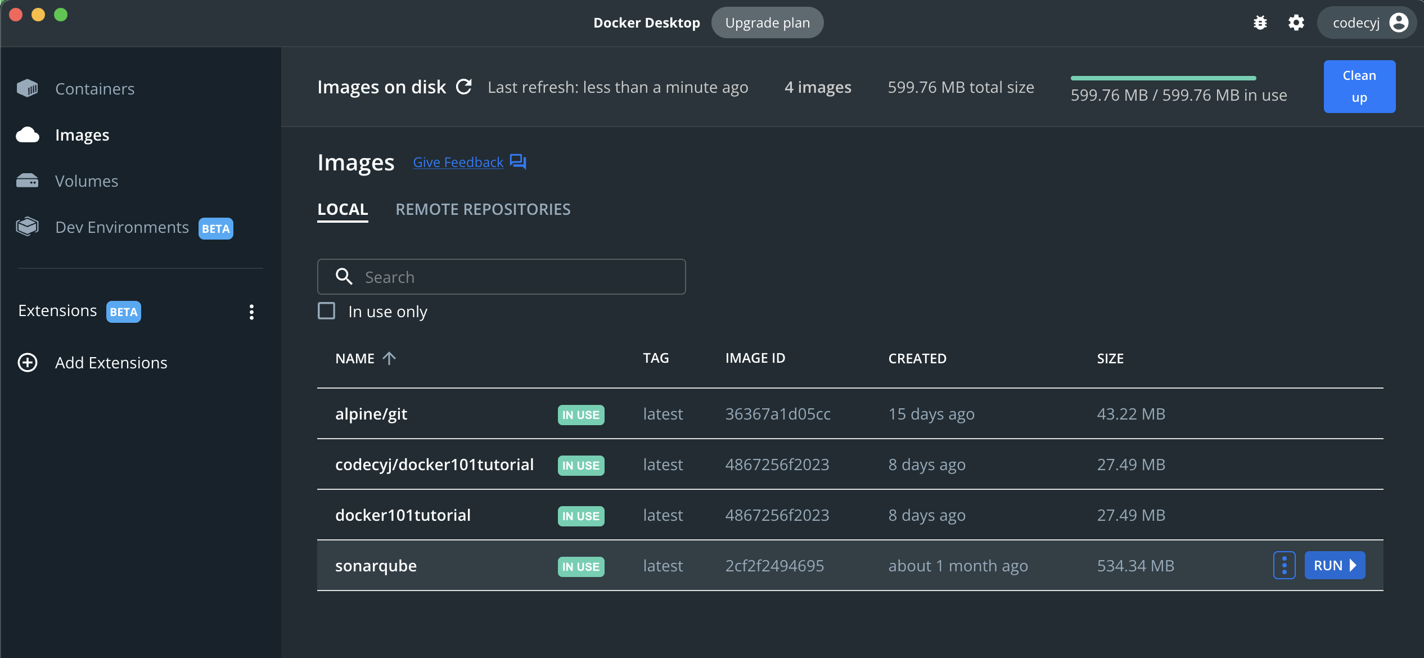Open Containers via its sidebar icon
The width and height of the screenshot is (1424, 658).
coord(28,88)
